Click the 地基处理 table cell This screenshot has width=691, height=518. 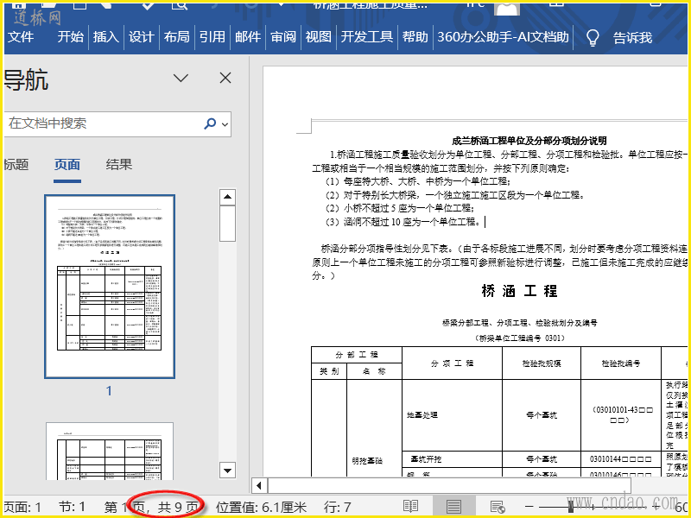point(452,415)
